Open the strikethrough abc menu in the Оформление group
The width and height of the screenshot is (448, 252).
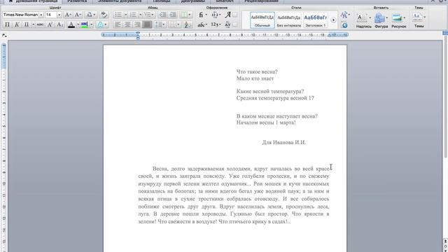pyautogui.click(x=202, y=24)
